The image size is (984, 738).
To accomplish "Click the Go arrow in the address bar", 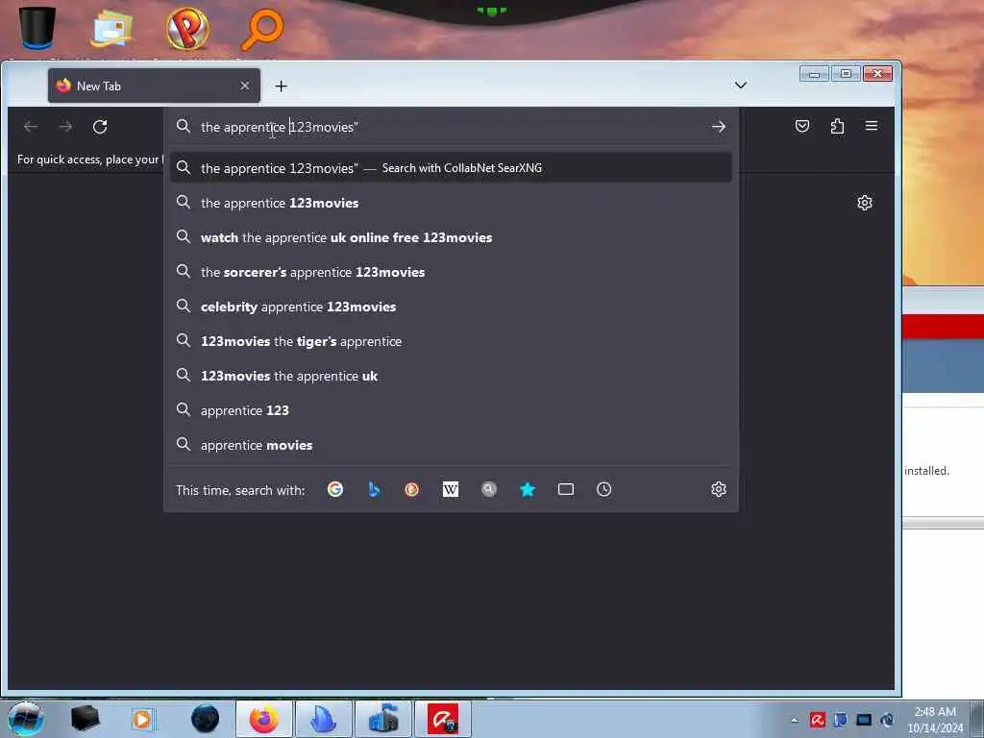I will pos(719,127).
